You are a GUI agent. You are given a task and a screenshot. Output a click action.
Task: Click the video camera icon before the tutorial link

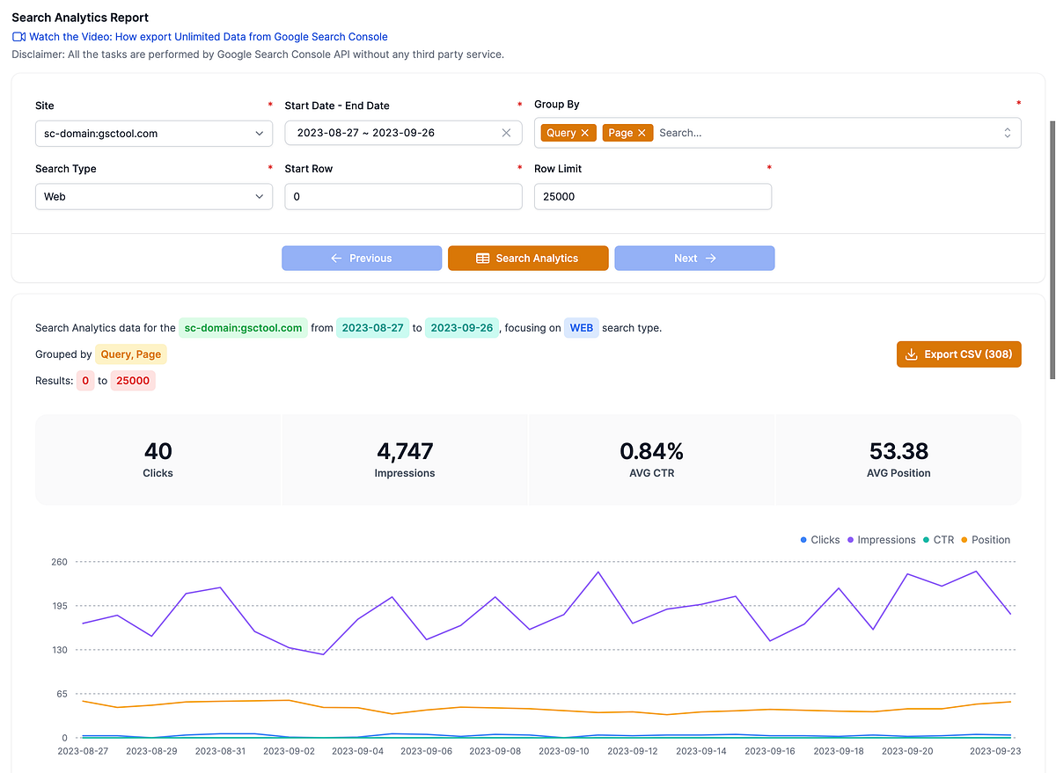tap(18, 36)
